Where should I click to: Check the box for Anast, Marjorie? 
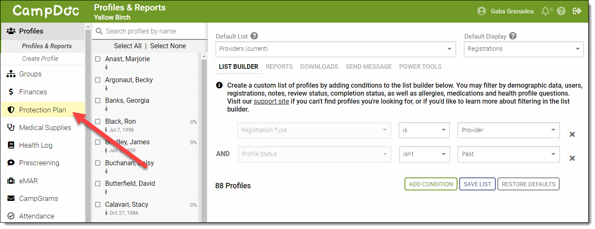point(98,59)
